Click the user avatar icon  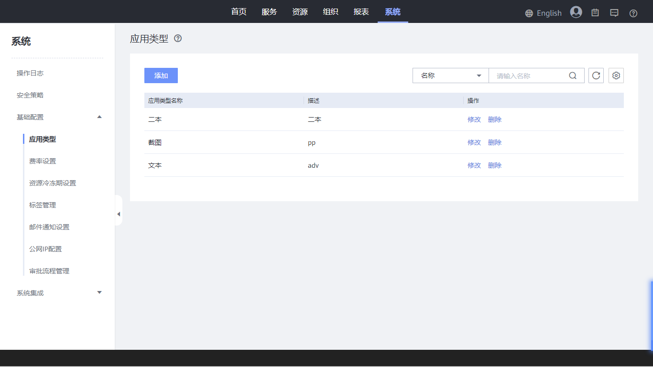(576, 12)
